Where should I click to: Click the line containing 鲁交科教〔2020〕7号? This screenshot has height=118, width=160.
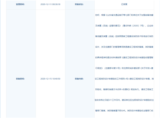click(124, 26)
